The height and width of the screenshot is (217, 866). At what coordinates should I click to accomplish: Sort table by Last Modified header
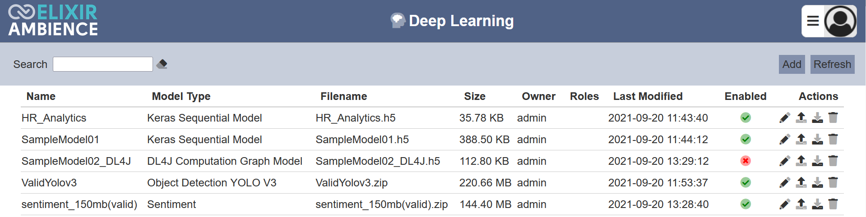point(648,96)
